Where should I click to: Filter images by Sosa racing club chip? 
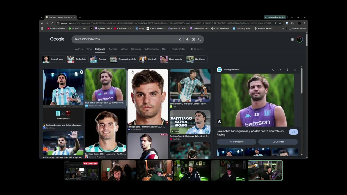pos(123,59)
